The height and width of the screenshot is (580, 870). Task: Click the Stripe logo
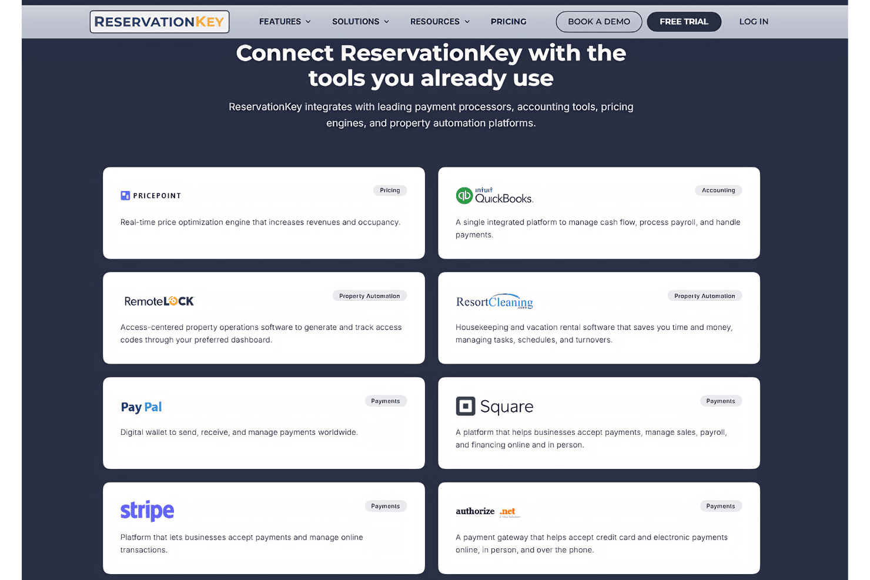pyautogui.click(x=147, y=511)
